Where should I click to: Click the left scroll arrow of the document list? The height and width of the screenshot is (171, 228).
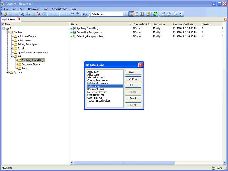click(72, 162)
